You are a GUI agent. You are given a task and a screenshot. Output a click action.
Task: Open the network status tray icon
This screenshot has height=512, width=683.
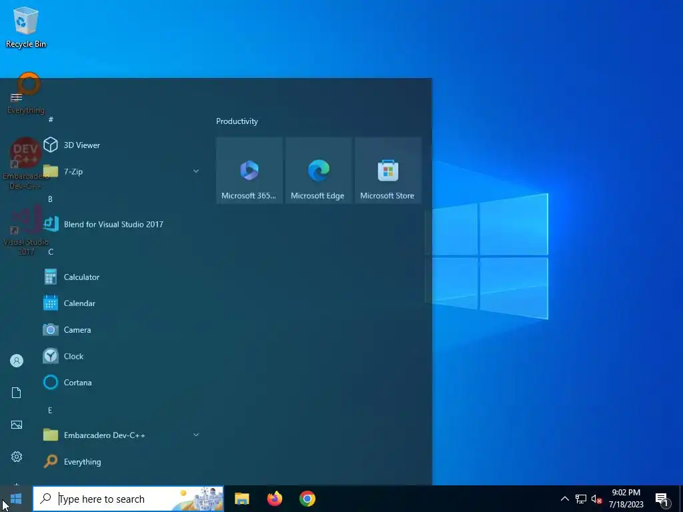[581, 499]
